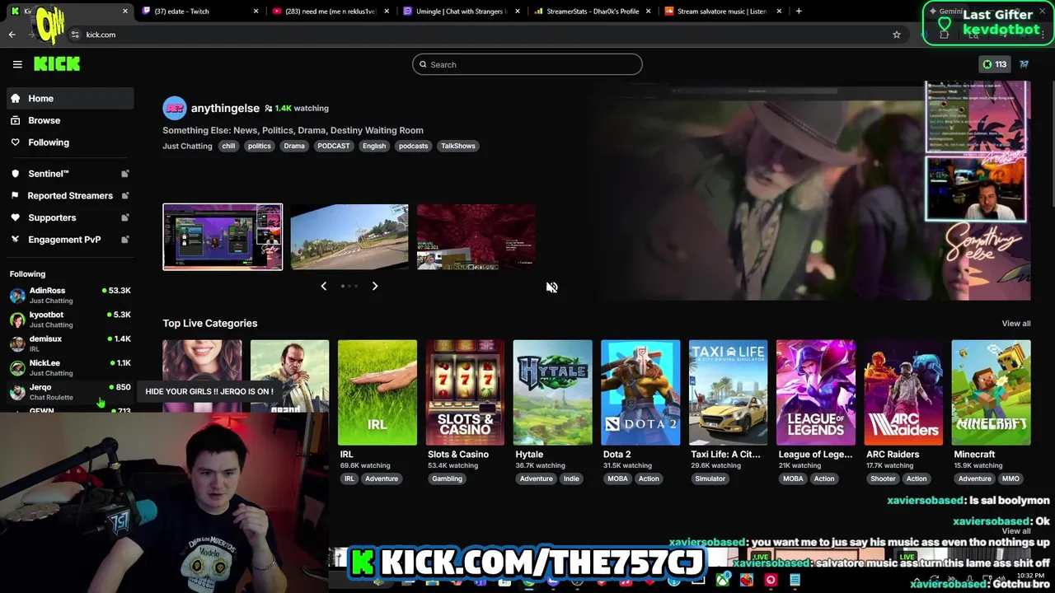Unmute the featured stream preview
The image size is (1055, 593).
point(552,287)
